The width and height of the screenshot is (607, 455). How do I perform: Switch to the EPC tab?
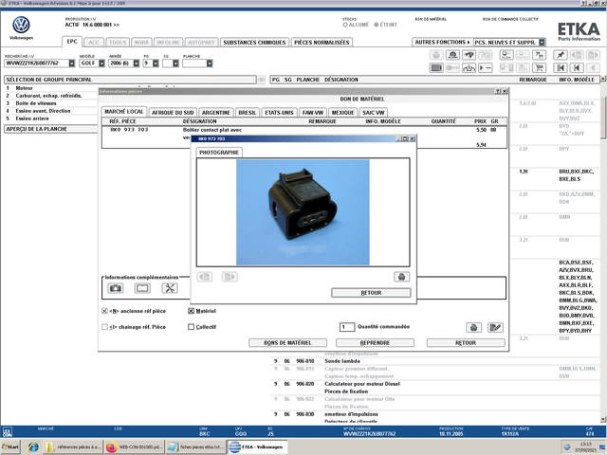tap(72, 42)
